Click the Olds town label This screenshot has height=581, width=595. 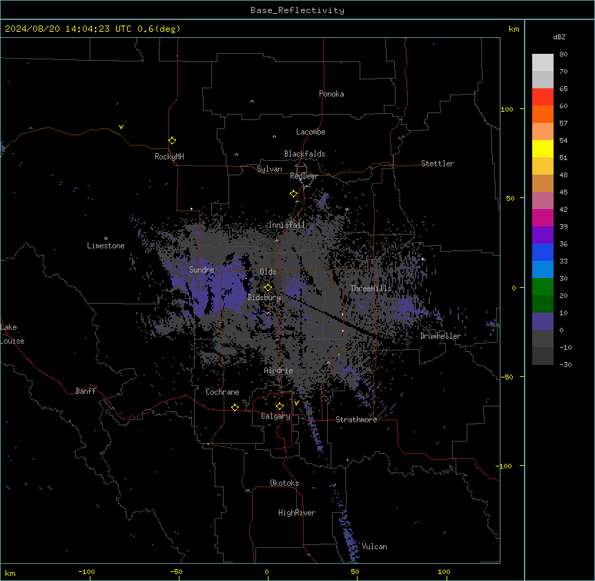(x=268, y=272)
